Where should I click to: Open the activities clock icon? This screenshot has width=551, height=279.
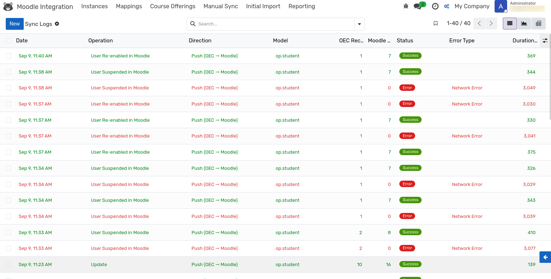click(435, 6)
